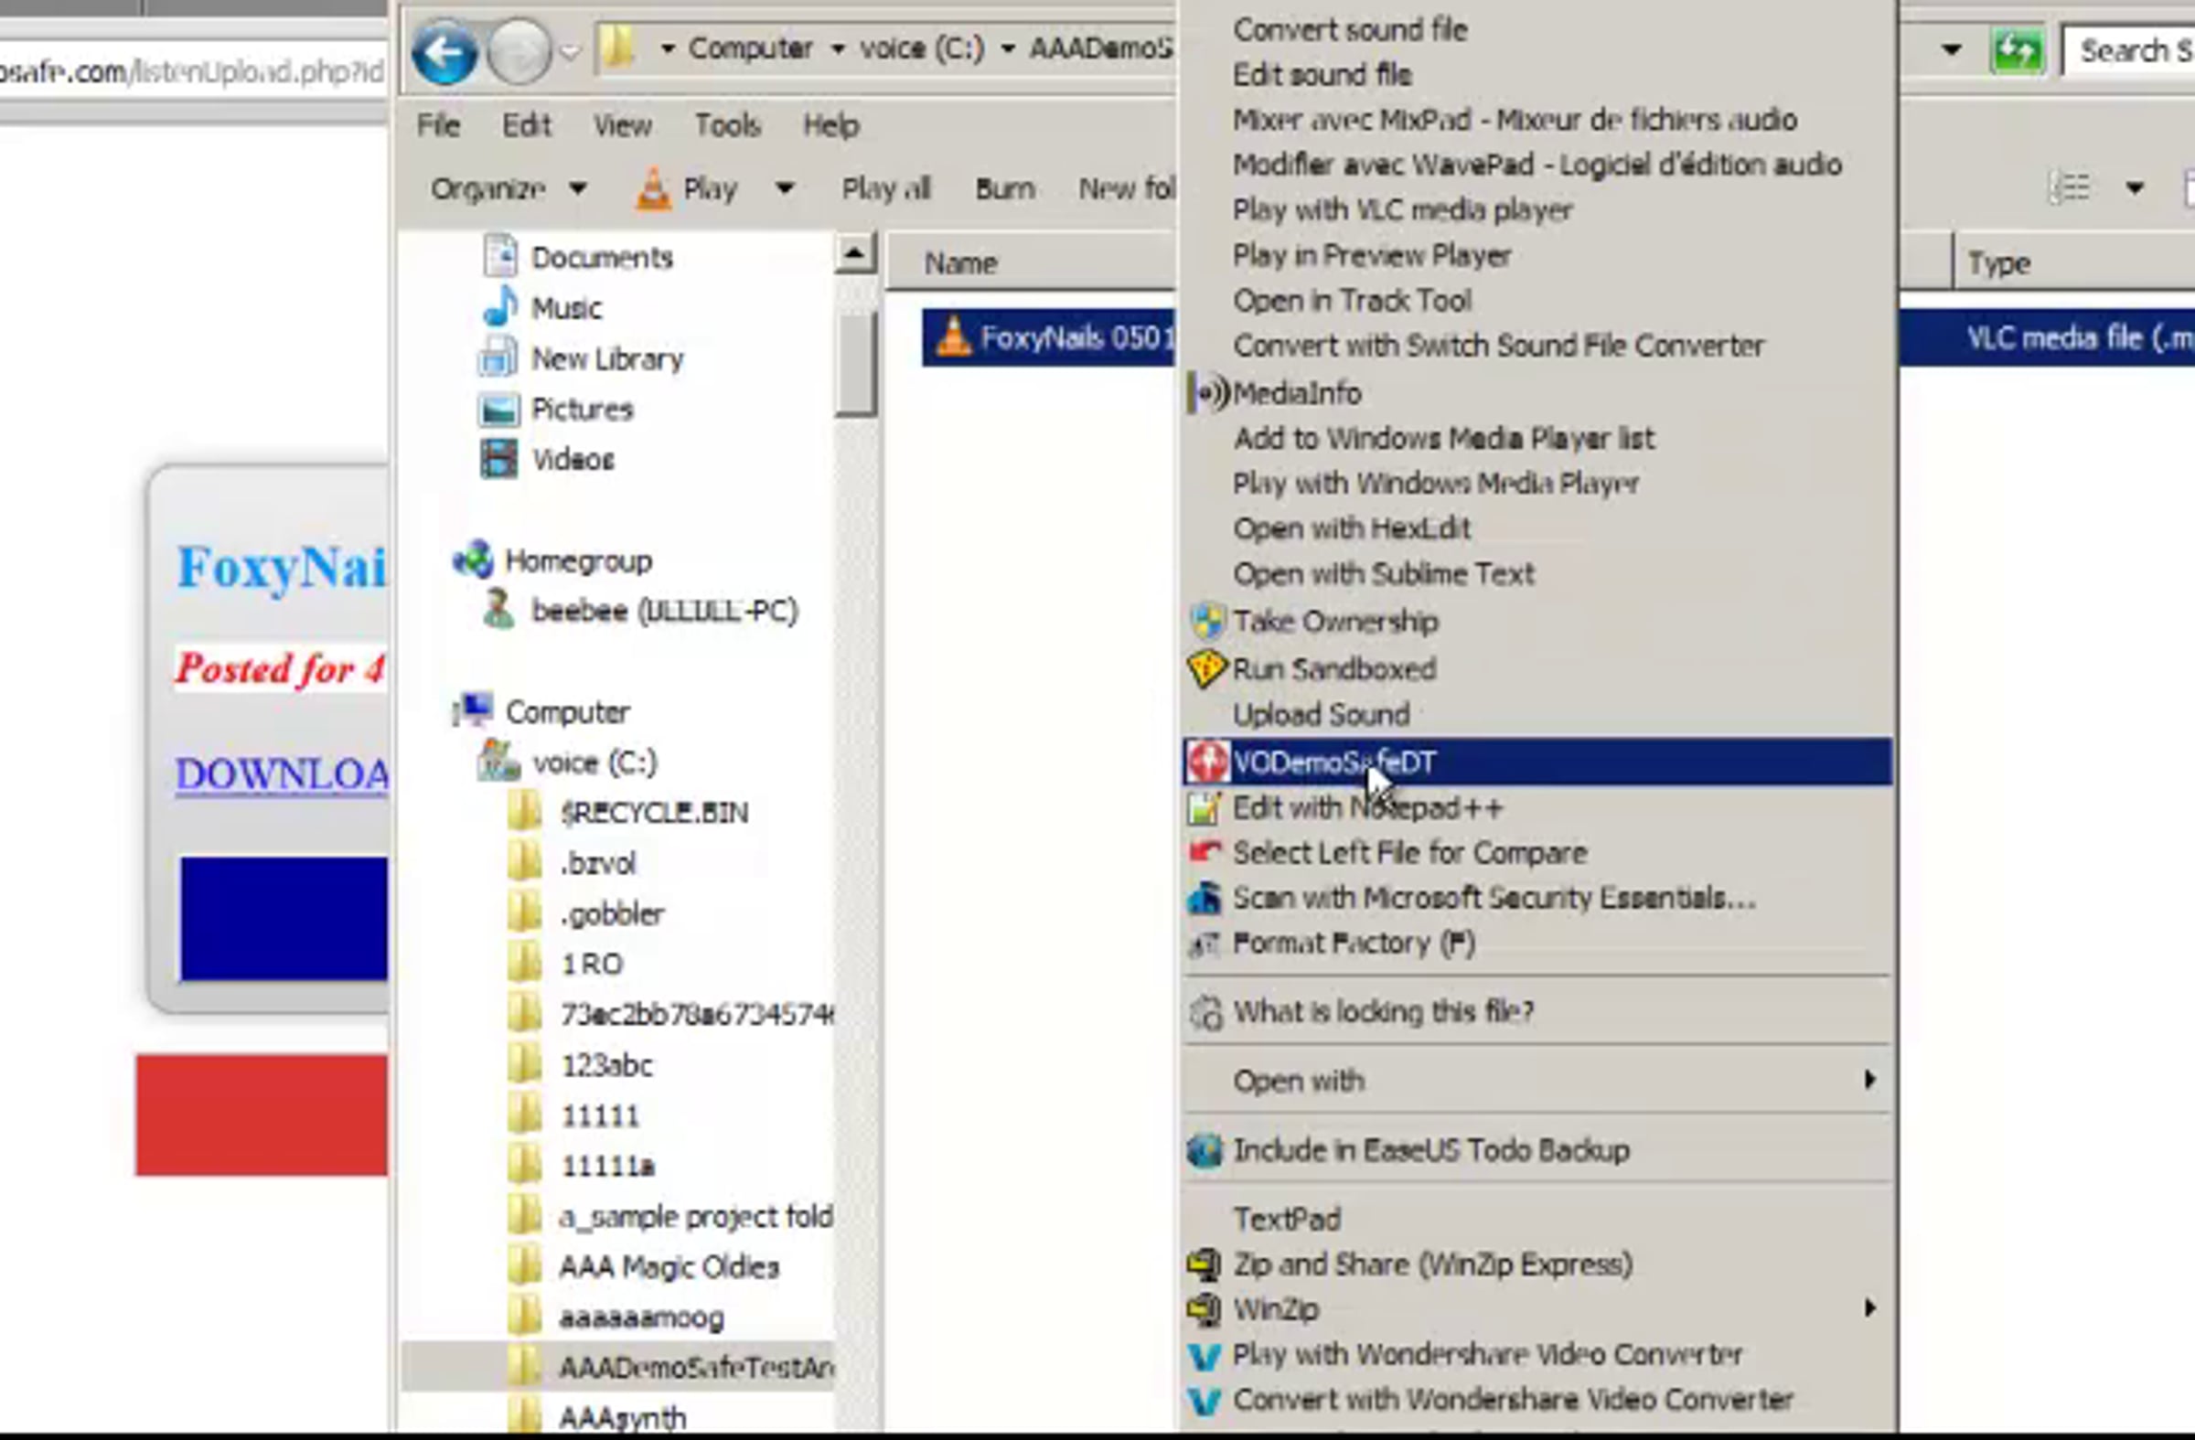The height and width of the screenshot is (1440, 2195).
Task: Click the Run Sandboxed yellow icon
Action: pos(1206,669)
